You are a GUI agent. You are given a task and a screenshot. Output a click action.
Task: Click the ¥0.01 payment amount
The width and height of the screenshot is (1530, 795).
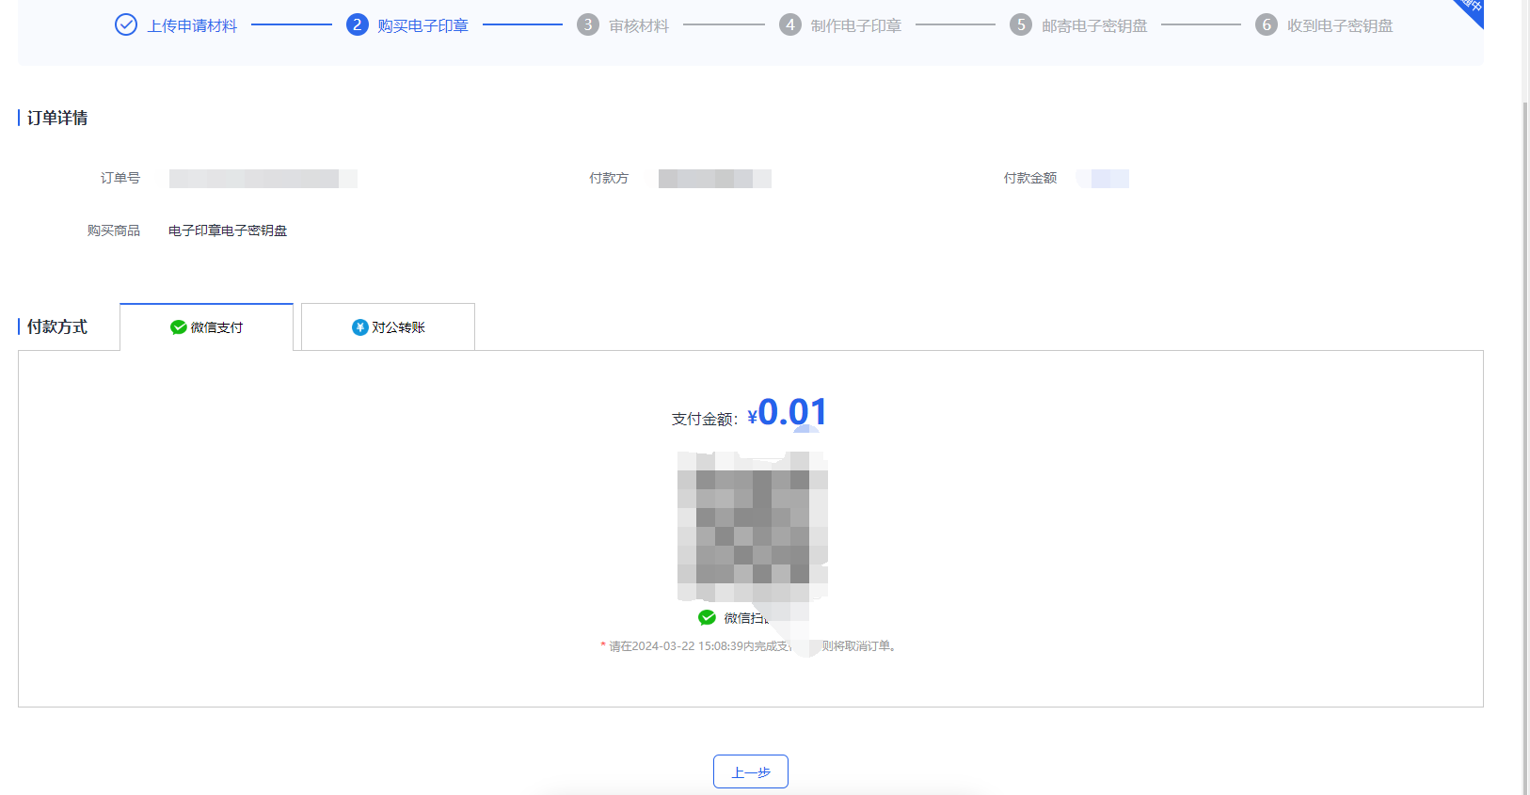[x=788, y=412]
